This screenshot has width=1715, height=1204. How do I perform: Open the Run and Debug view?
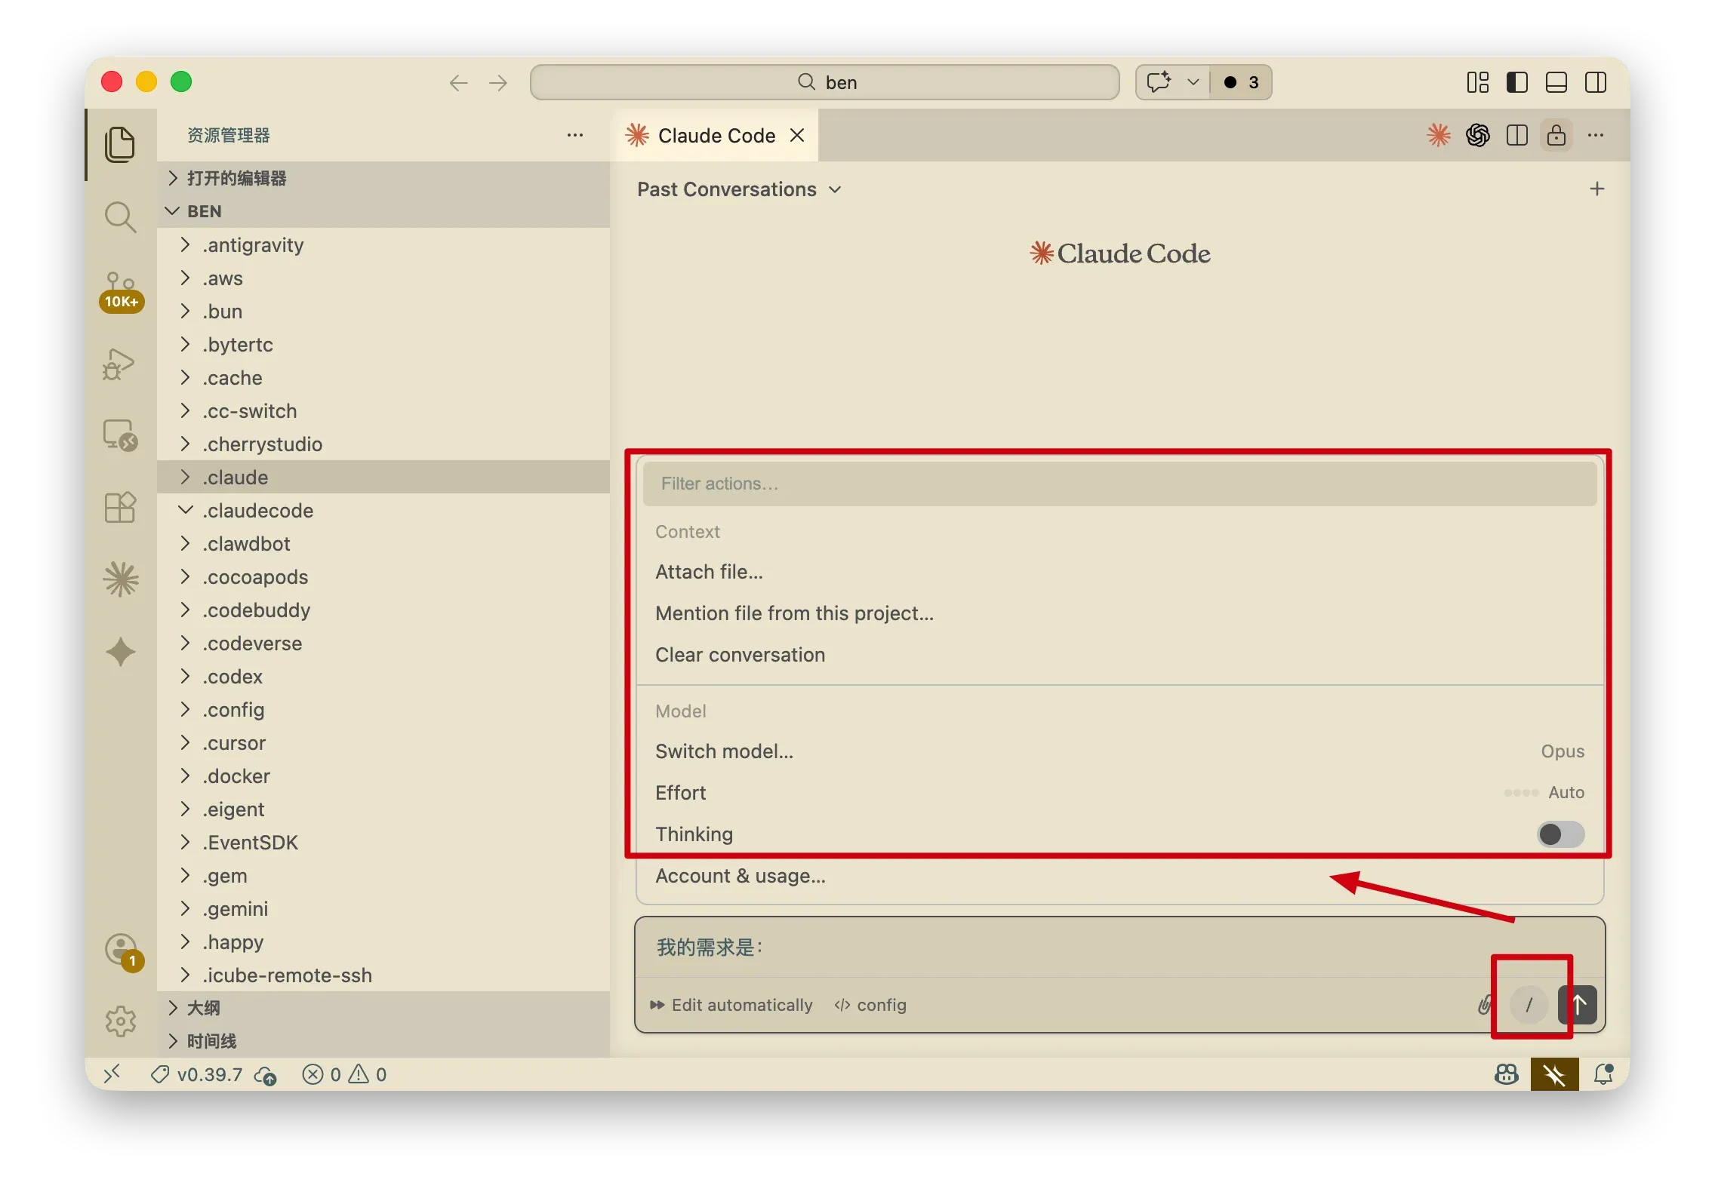(x=119, y=364)
